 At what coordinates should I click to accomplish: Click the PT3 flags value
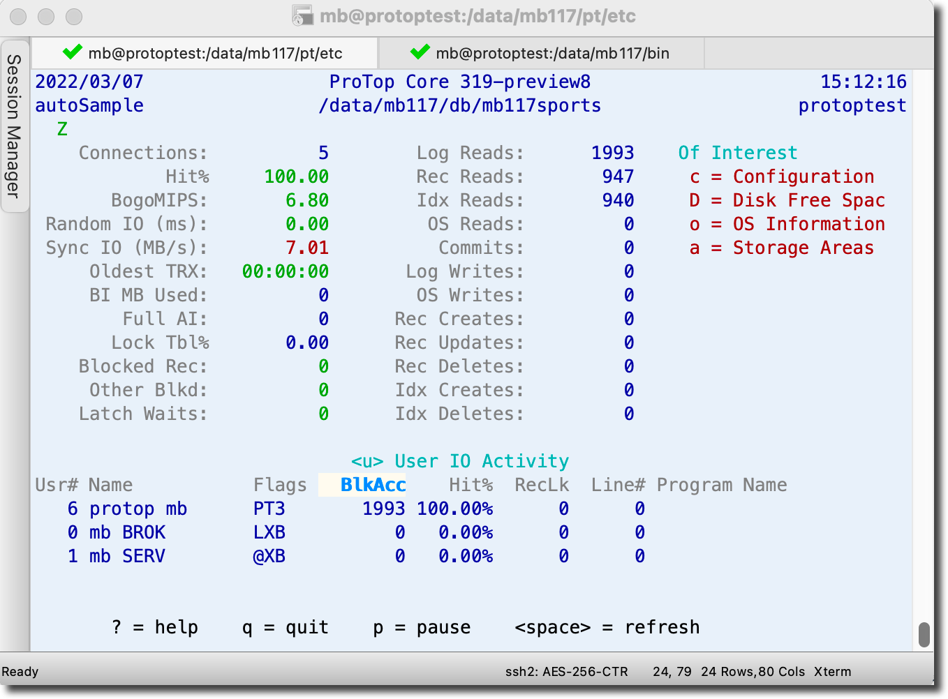click(269, 509)
